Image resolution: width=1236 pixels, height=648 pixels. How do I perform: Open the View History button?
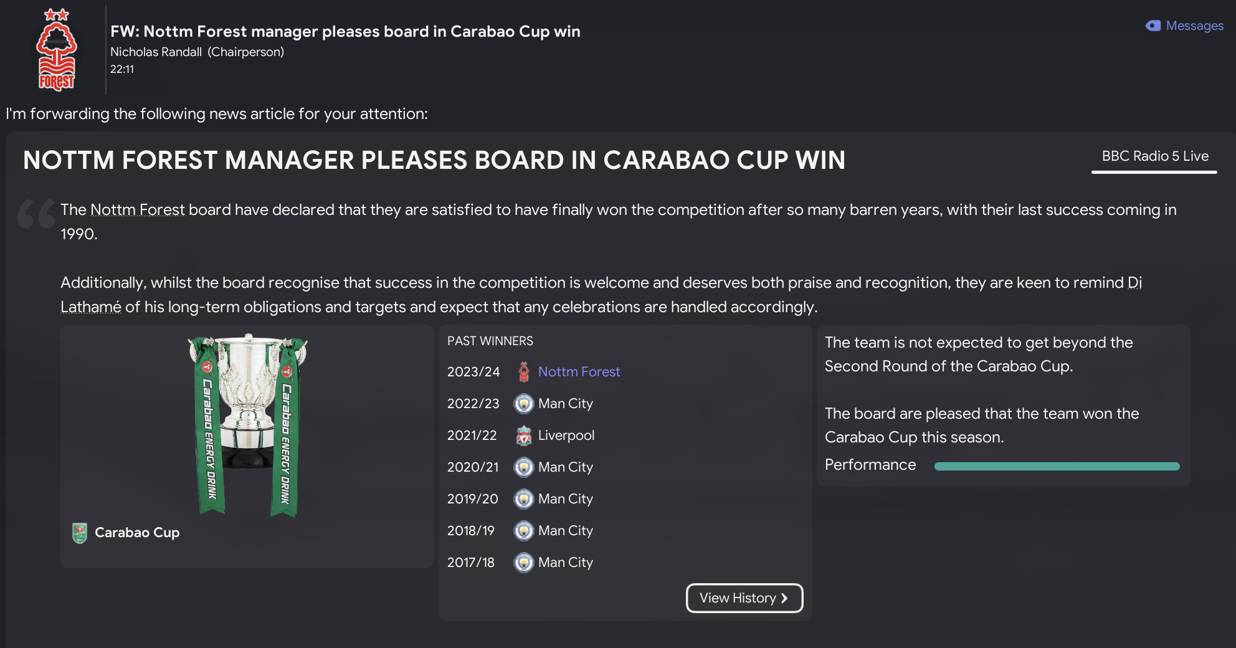point(738,598)
